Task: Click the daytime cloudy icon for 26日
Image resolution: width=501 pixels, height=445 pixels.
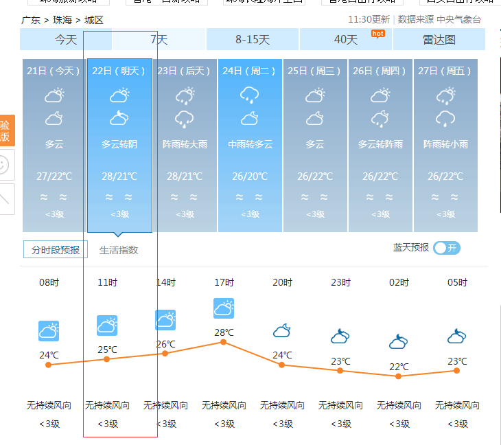Action: [x=380, y=95]
